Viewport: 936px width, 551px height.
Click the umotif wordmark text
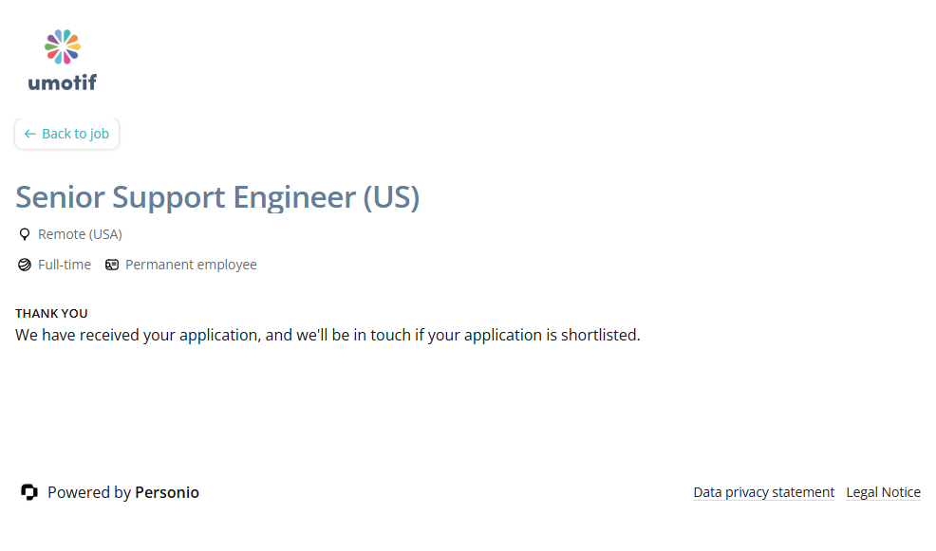click(63, 83)
